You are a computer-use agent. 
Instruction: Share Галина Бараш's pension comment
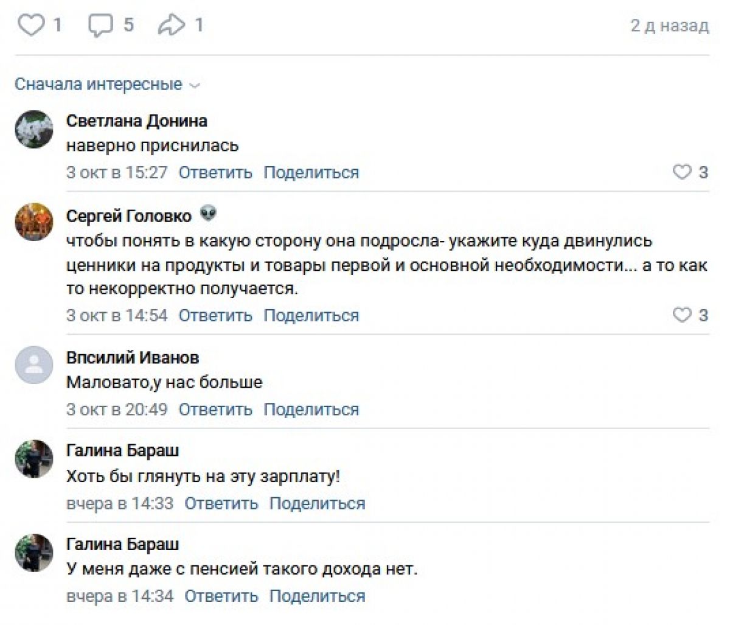[317, 596]
